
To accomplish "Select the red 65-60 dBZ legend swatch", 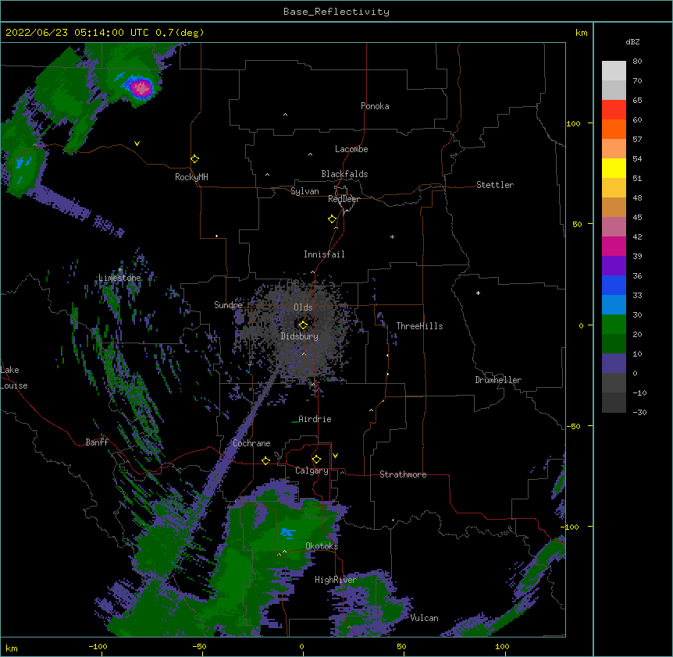I will click(x=614, y=110).
